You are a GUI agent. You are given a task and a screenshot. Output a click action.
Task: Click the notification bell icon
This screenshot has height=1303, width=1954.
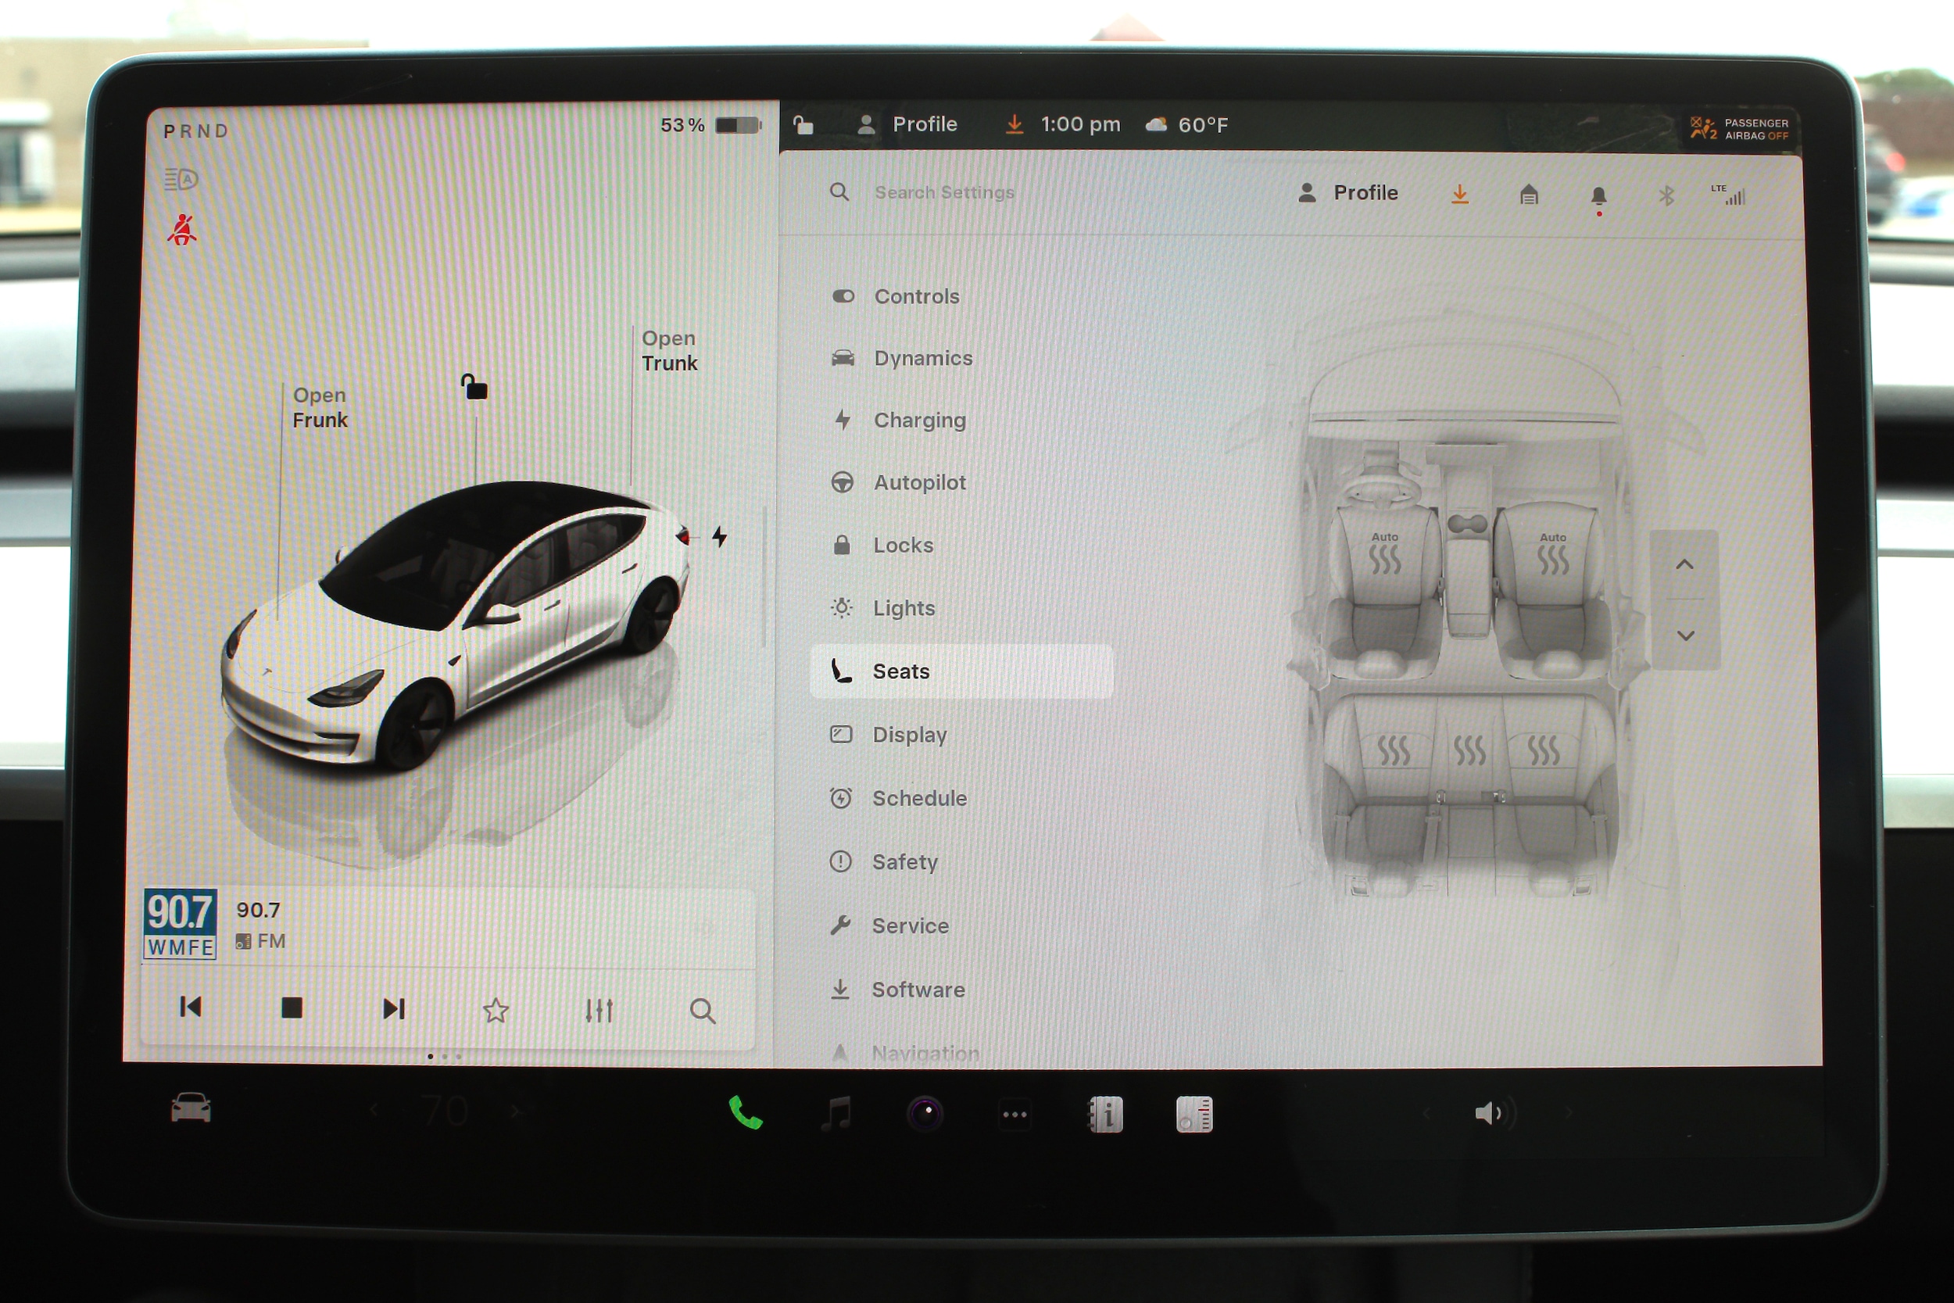click(1598, 196)
